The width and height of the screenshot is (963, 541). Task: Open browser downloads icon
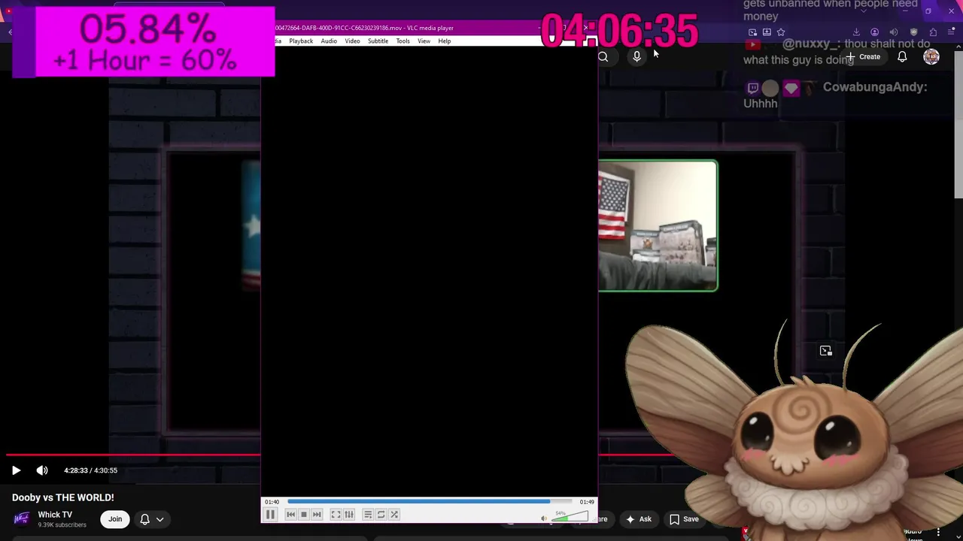(x=856, y=32)
